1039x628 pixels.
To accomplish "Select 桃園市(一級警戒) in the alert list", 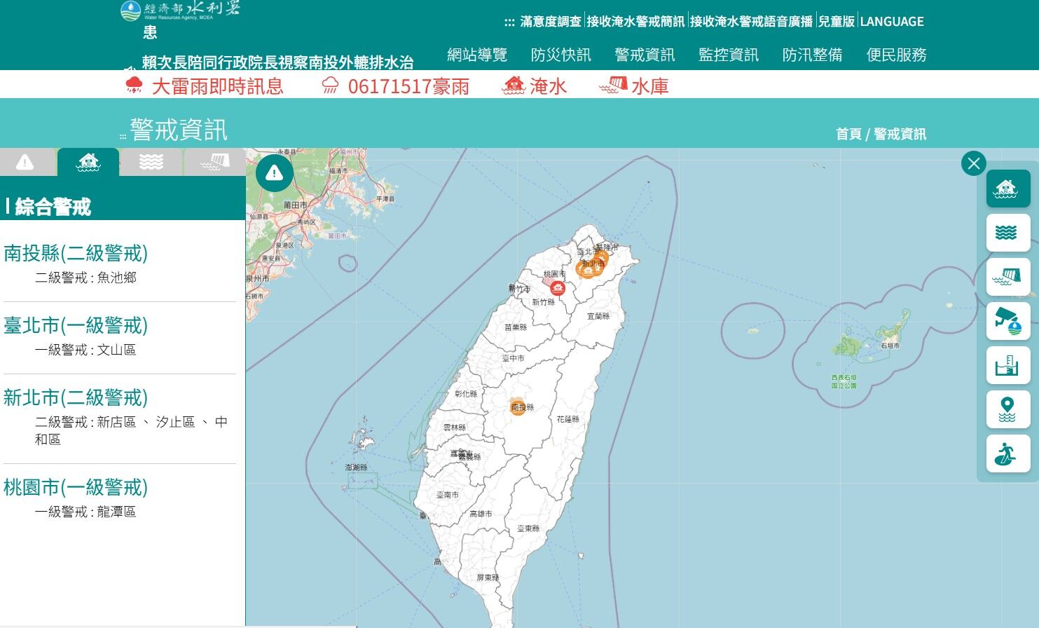I will (76, 487).
